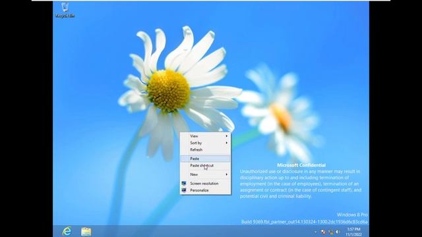422x237 pixels.
Task: Open the Recycle Bin desktop icon
Action: [x=65, y=10]
